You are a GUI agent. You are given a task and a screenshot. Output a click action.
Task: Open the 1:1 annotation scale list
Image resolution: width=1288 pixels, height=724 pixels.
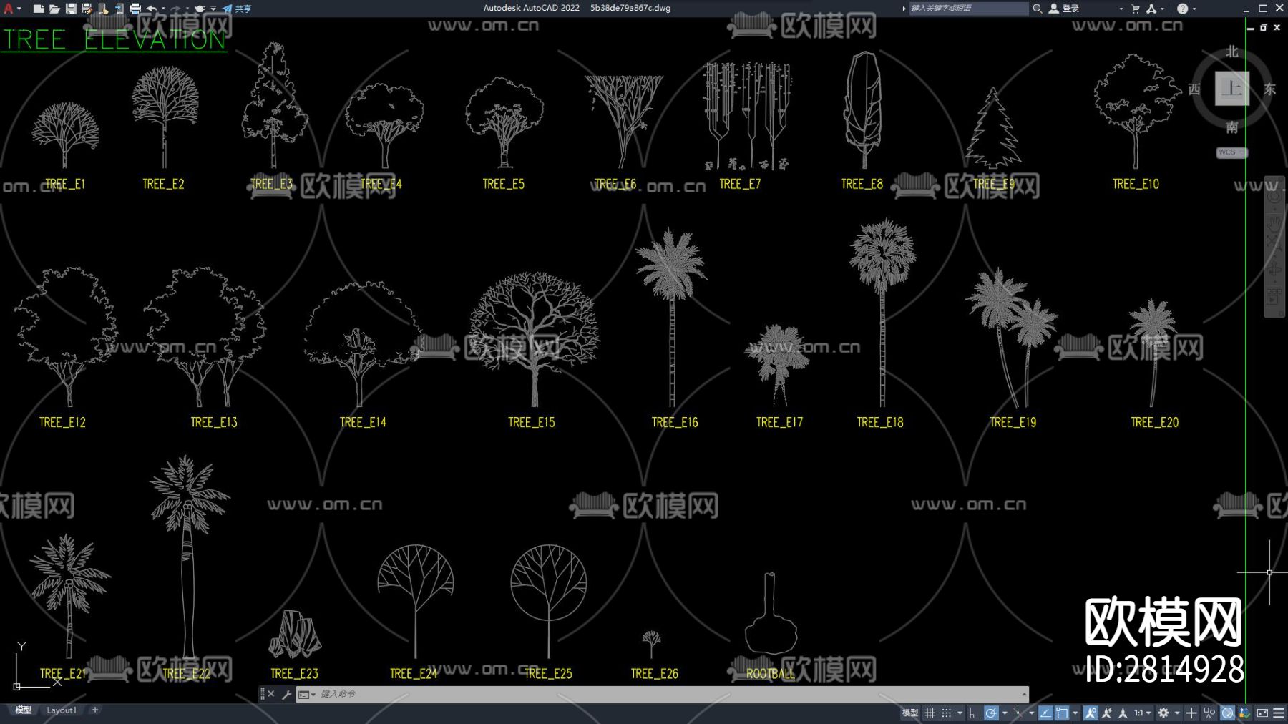(x=1142, y=713)
